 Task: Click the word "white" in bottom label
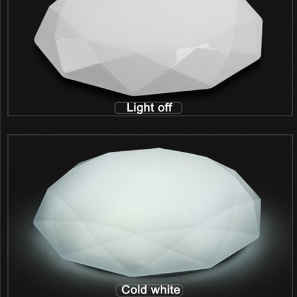pos(166,290)
